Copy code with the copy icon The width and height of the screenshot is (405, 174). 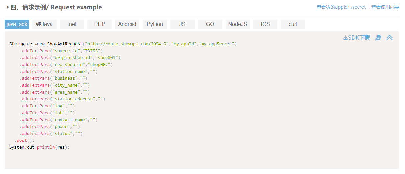click(378, 38)
